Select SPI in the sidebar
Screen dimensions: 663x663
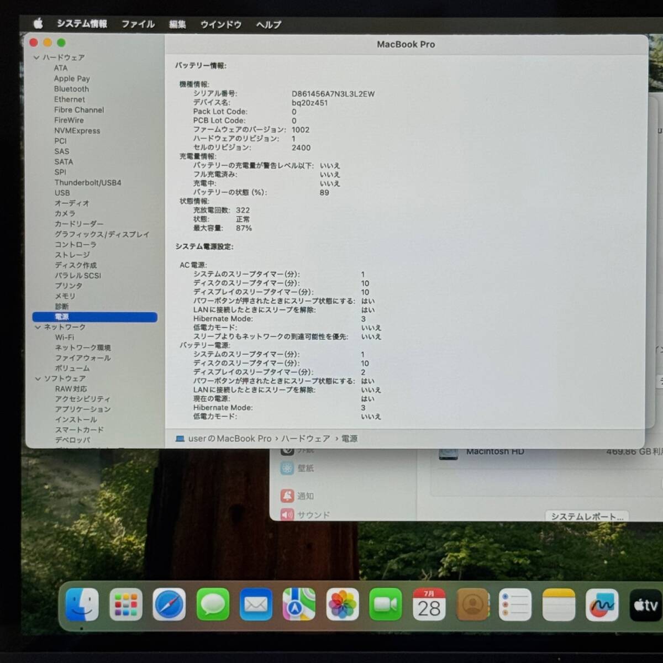60,172
